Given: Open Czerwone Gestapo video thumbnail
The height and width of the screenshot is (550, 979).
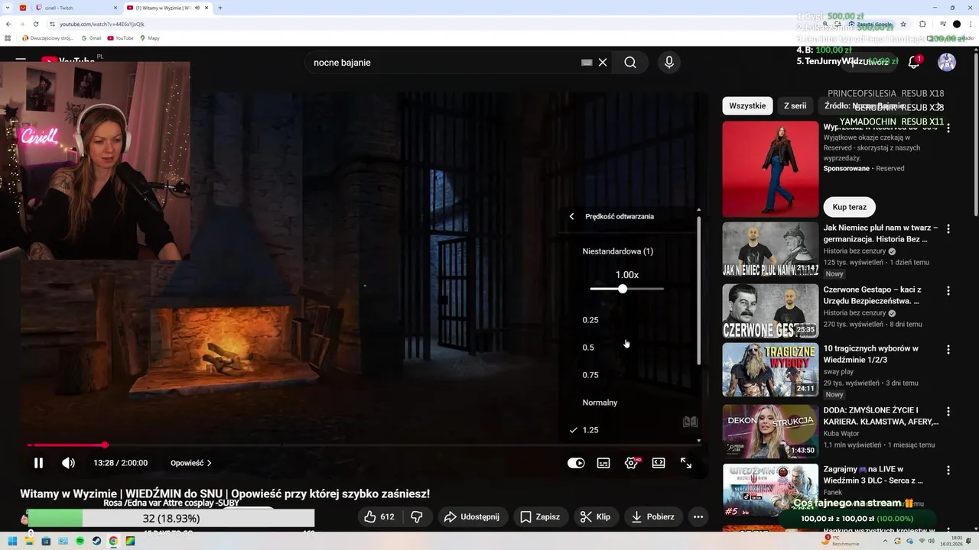Looking at the screenshot, I should tap(770, 311).
